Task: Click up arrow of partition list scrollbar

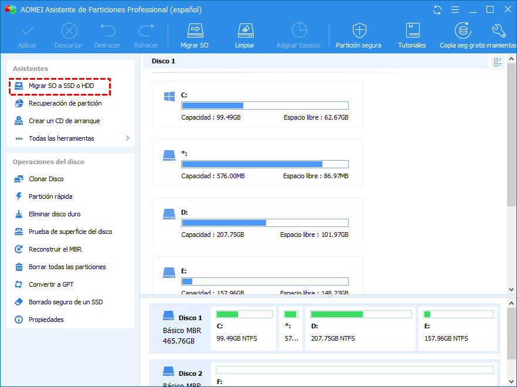Action: coord(511,59)
